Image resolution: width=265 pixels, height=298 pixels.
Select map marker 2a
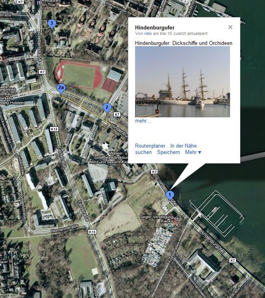61,89
